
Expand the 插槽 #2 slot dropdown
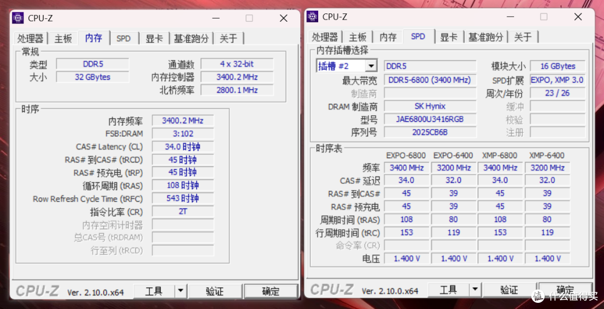[371, 66]
